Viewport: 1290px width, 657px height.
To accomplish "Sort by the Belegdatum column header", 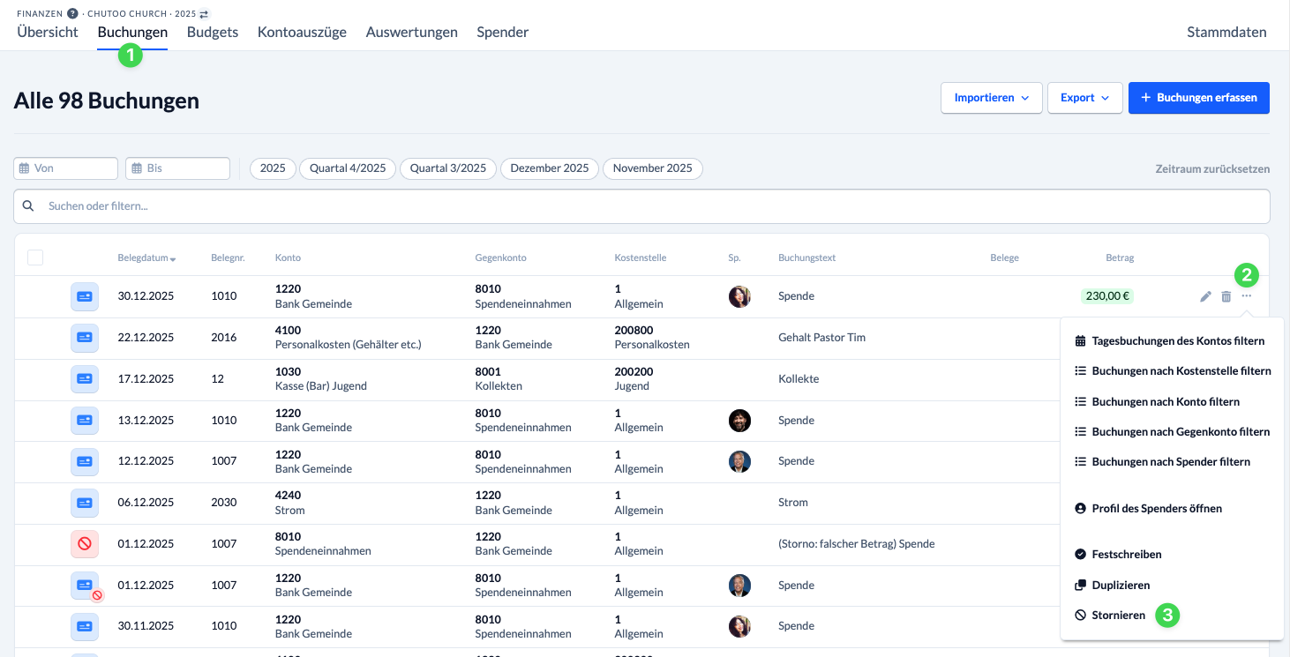I will pos(146,258).
